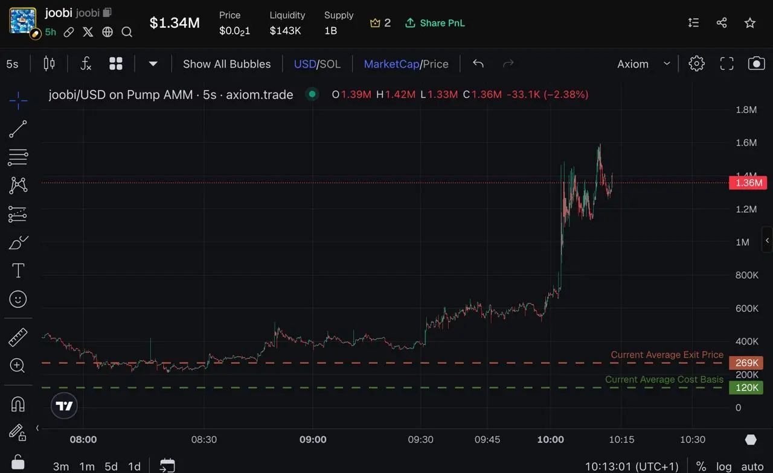Open the 5s interval selector

[x=12, y=64]
